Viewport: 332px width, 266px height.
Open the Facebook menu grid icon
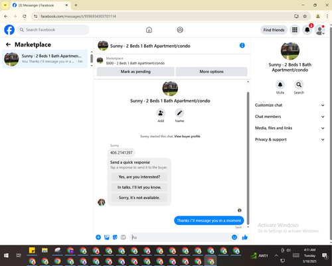[x=295, y=30]
